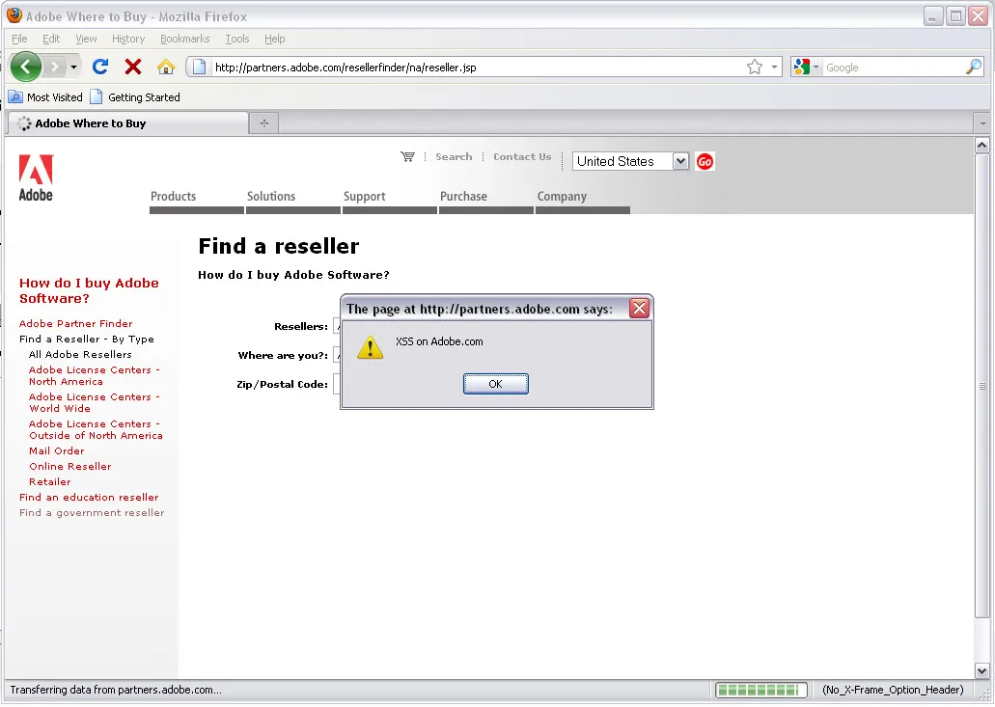Click the green Back navigation arrow
Viewport: 995px width, 707px height.
(x=25, y=67)
